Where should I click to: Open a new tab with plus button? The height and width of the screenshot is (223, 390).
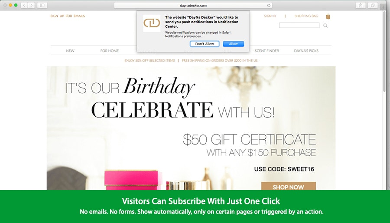pyautogui.click(x=383, y=7)
